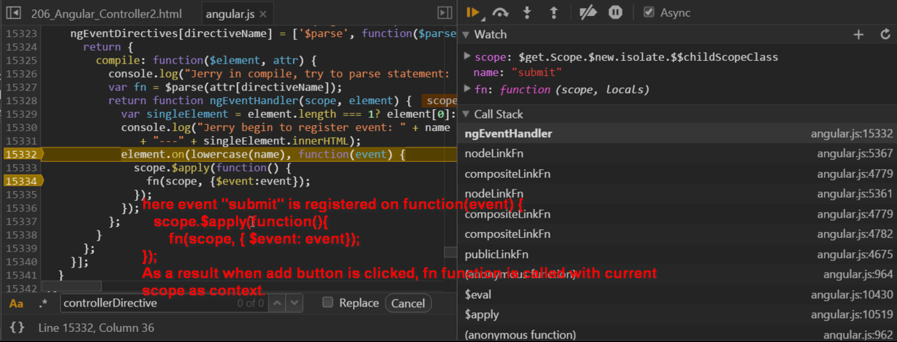
Task: Expand the scope watch entry
Action: [467, 56]
